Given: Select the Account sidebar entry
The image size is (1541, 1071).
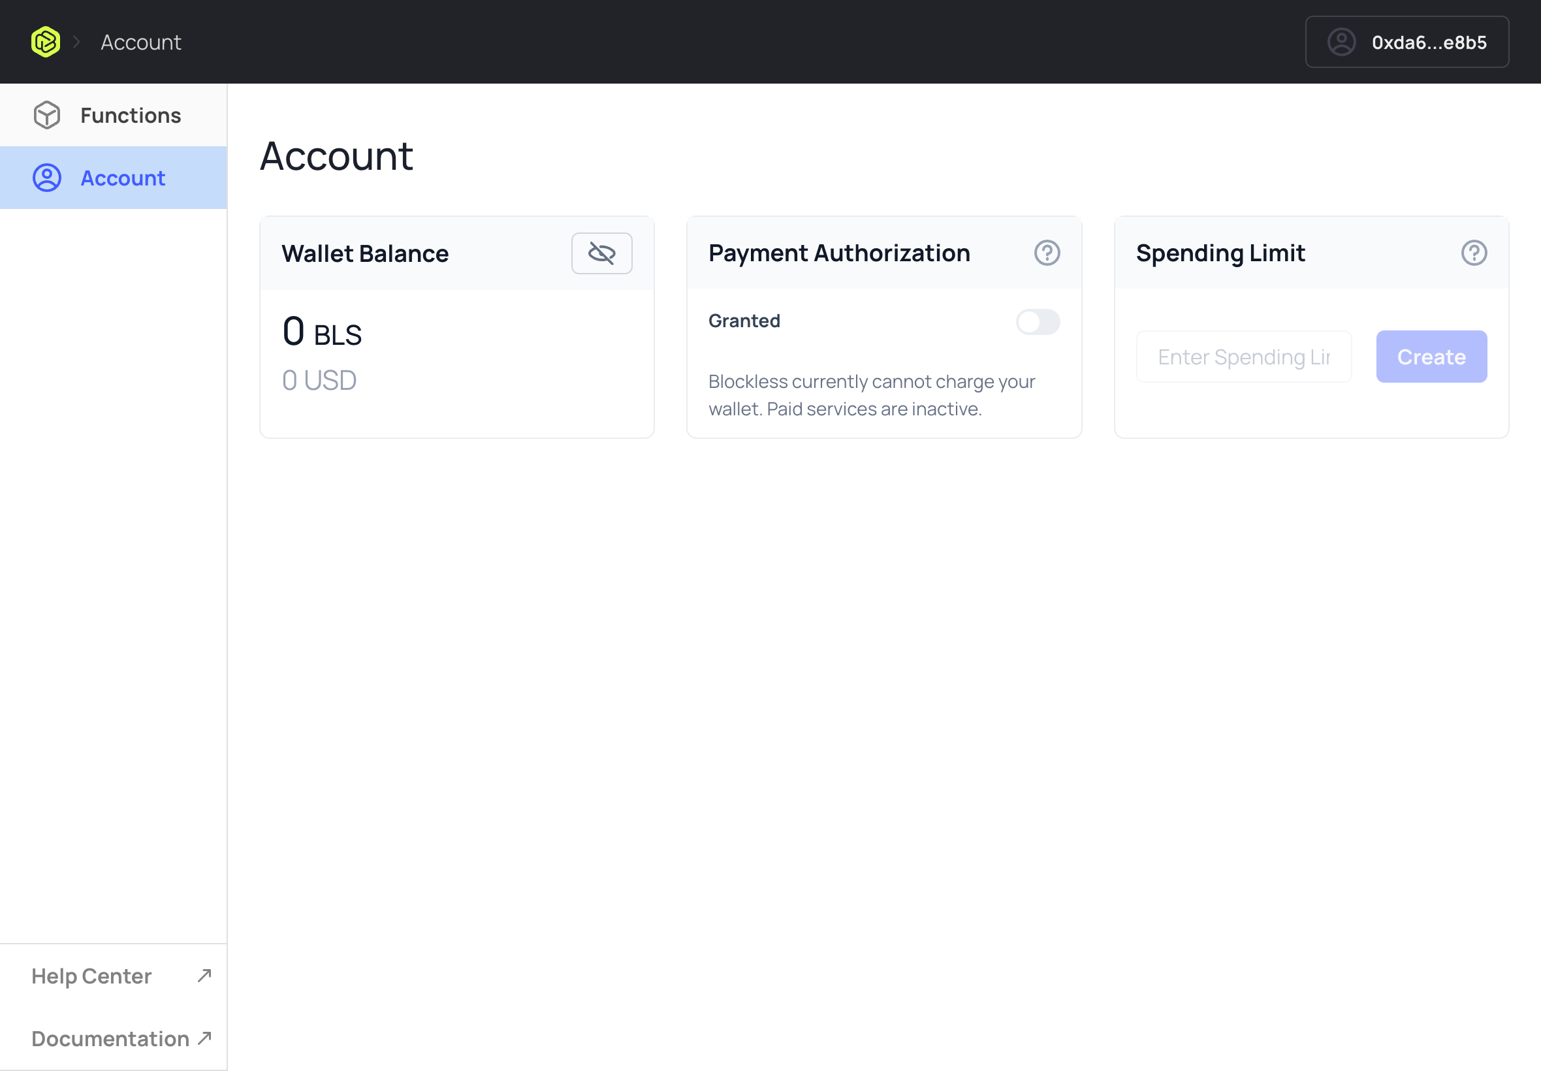Looking at the screenshot, I should pyautogui.click(x=123, y=178).
